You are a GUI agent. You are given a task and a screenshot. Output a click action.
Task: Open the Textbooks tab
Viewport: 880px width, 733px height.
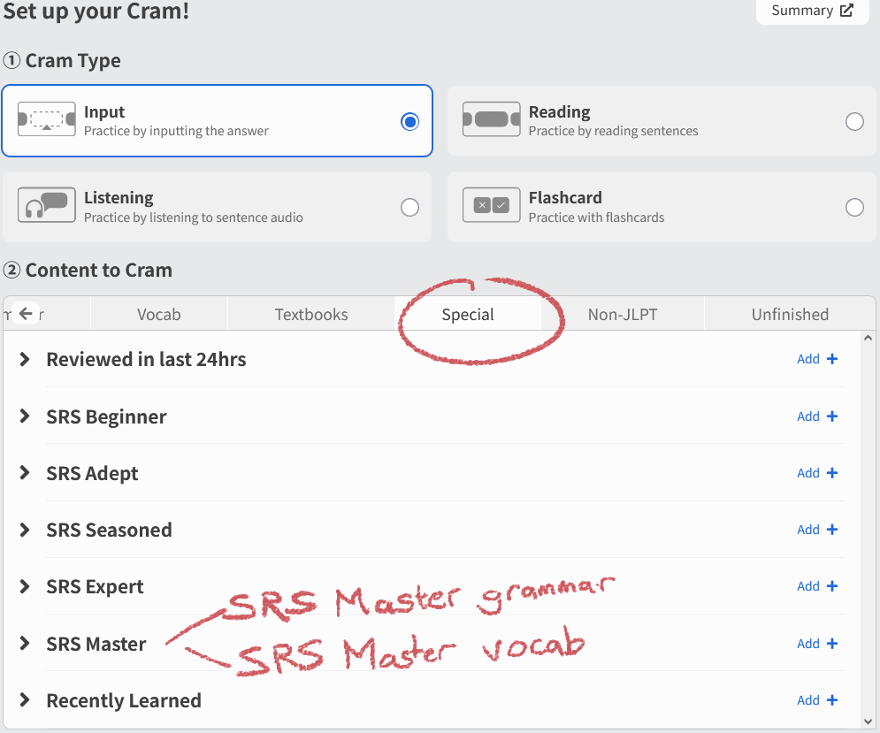click(x=311, y=315)
